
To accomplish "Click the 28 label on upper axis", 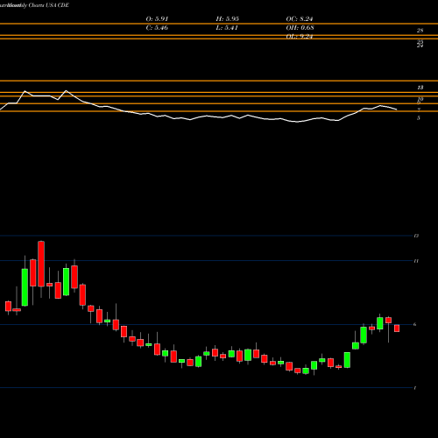I will [x=420, y=31].
